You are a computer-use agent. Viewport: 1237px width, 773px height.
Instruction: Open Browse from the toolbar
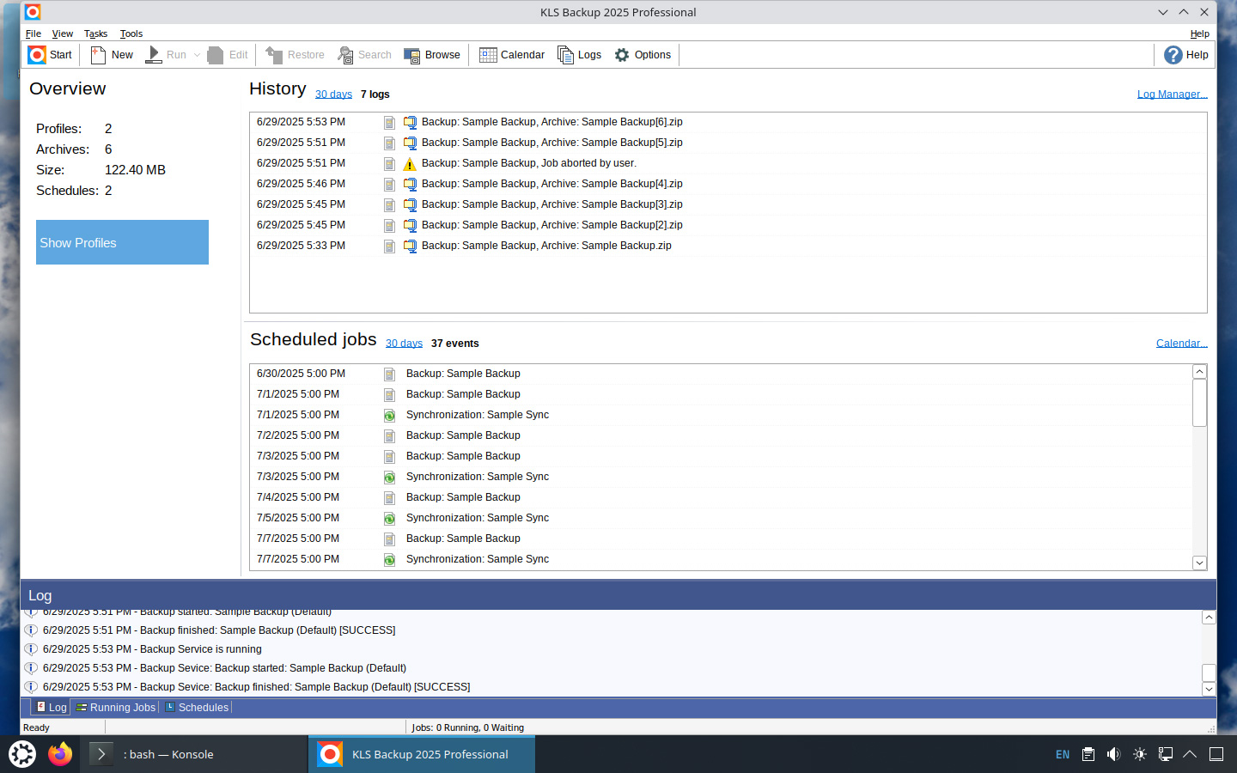(432, 55)
